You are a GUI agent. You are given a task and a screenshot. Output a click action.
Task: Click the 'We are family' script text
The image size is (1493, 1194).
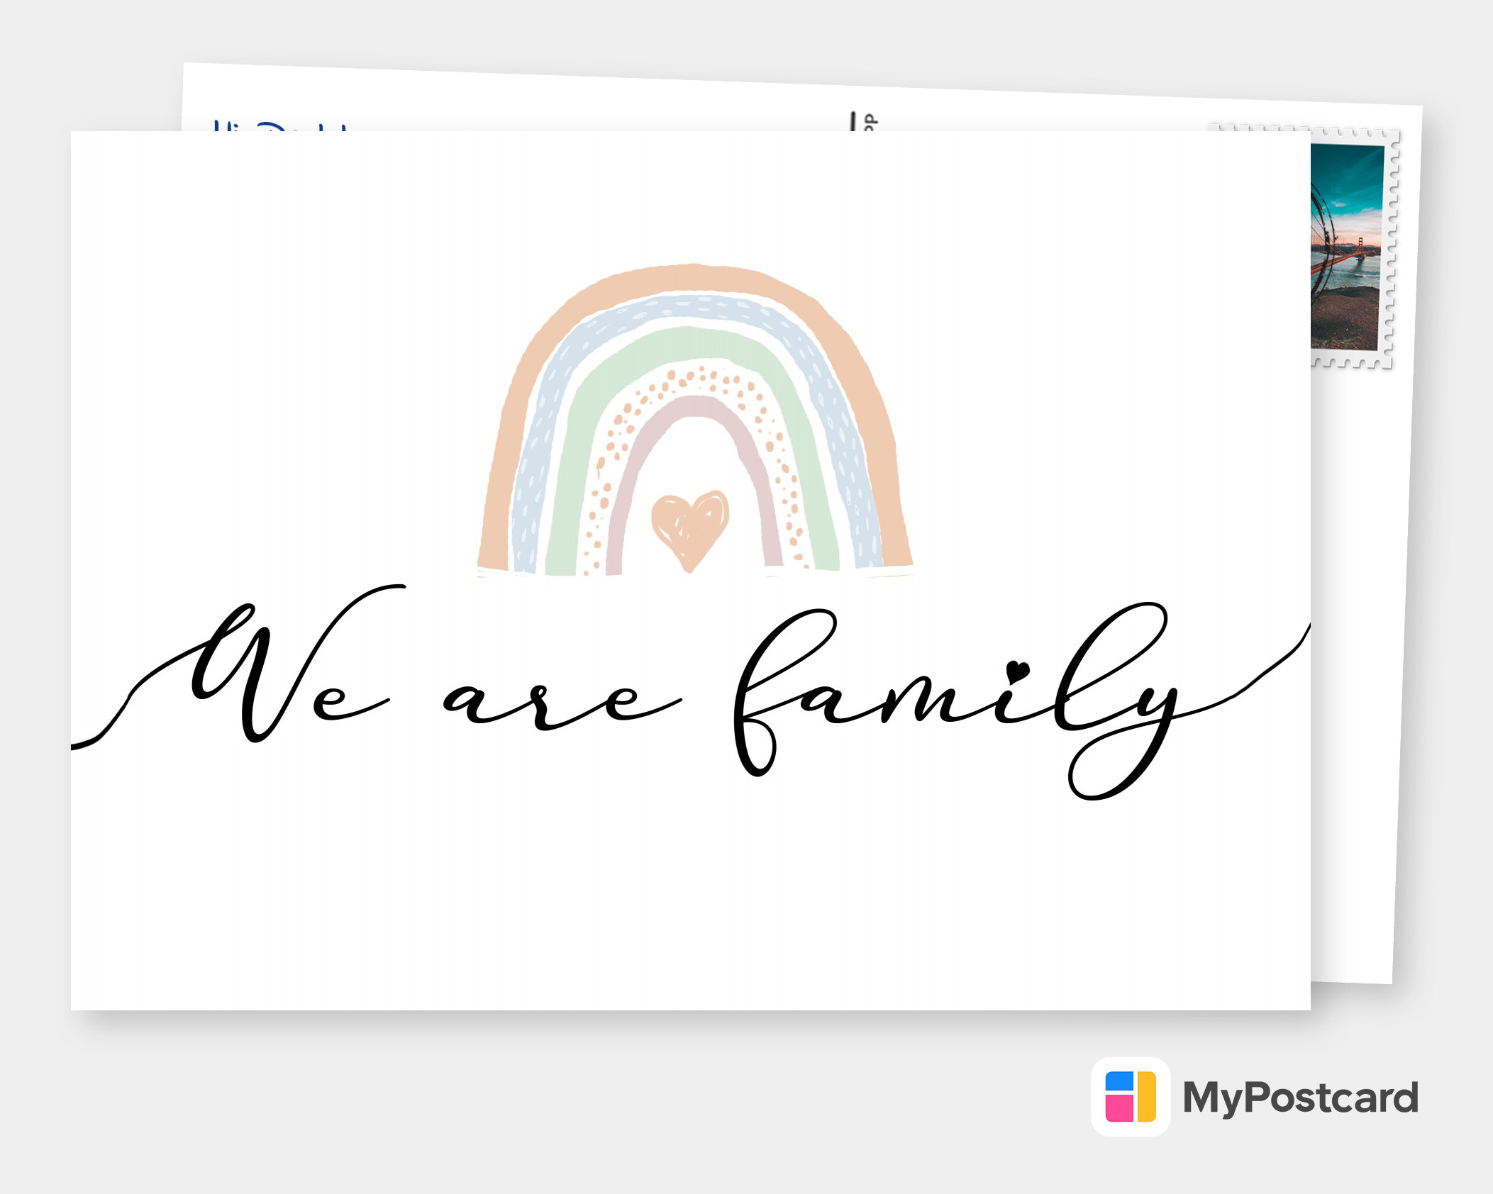[690, 692]
